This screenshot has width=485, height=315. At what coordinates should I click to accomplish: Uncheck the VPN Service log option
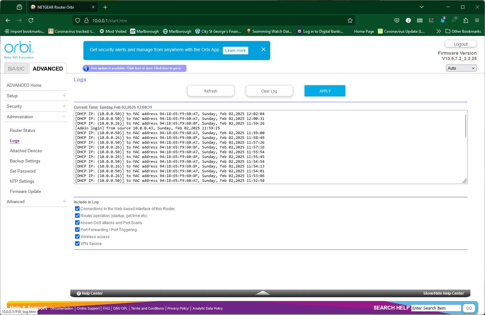click(77, 244)
